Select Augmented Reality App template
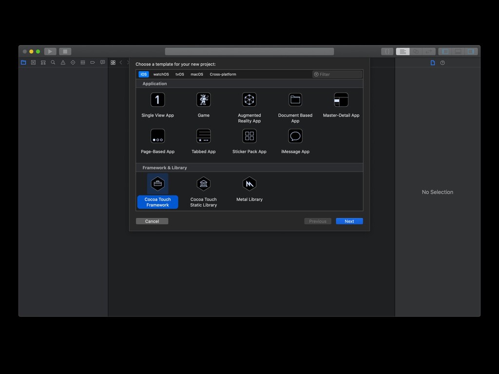Image resolution: width=499 pixels, height=374 pixels. point(249,108)
